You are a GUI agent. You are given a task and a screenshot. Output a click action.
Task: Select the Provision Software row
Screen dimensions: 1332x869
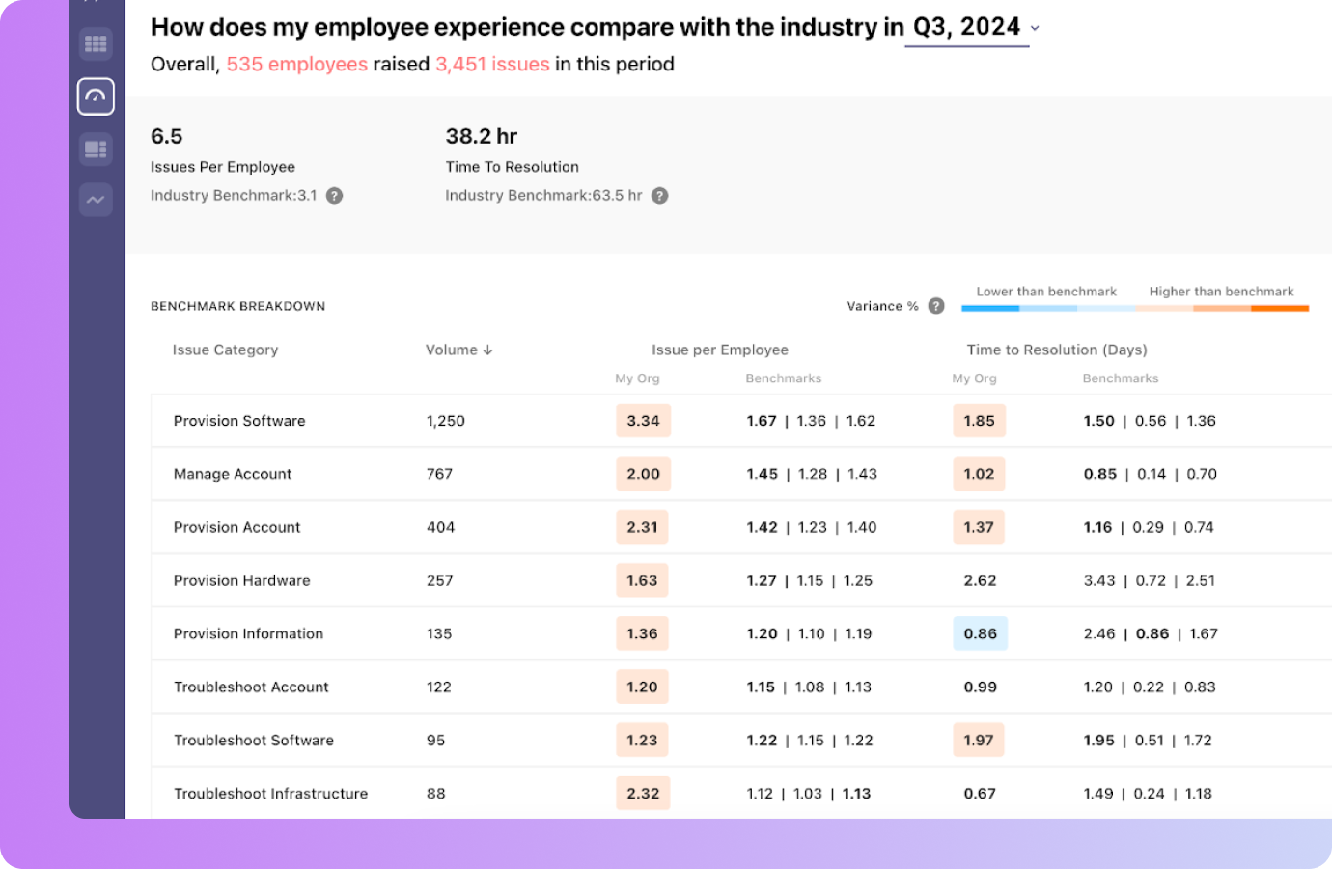239,421
